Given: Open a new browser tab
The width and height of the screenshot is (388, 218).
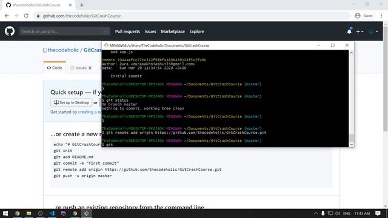Looking at the screenshot, I should click(x=82, y=5).
